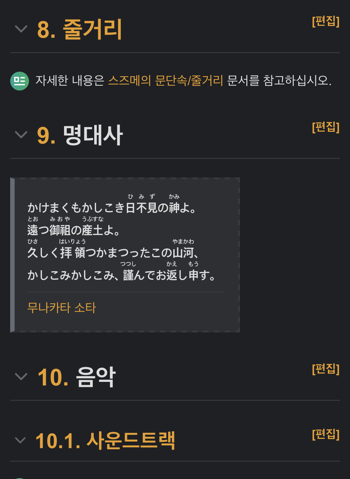Collapse the 음악 section chevron
Screen dimensions: 350x479
[x=21, y=376]
